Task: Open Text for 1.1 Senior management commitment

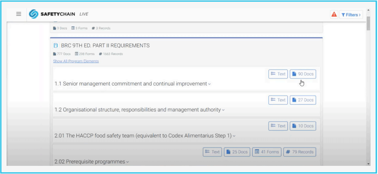Action: [278, 74]
